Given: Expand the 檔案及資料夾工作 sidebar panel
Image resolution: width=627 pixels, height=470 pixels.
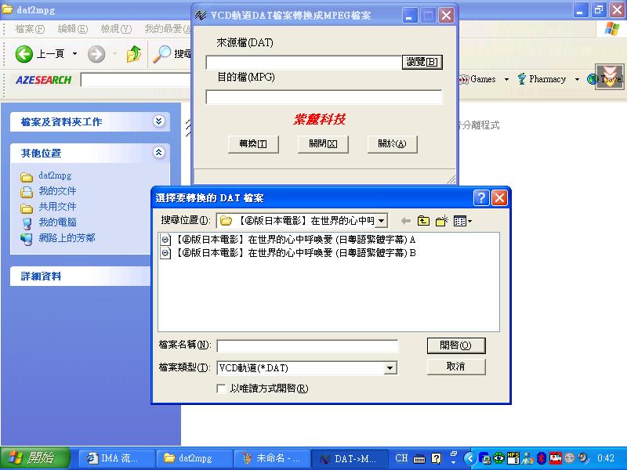Looking at the screenshot, I should pos(159,121).
